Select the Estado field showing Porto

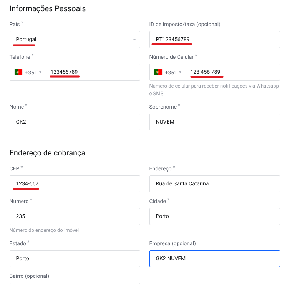(75, 259)
